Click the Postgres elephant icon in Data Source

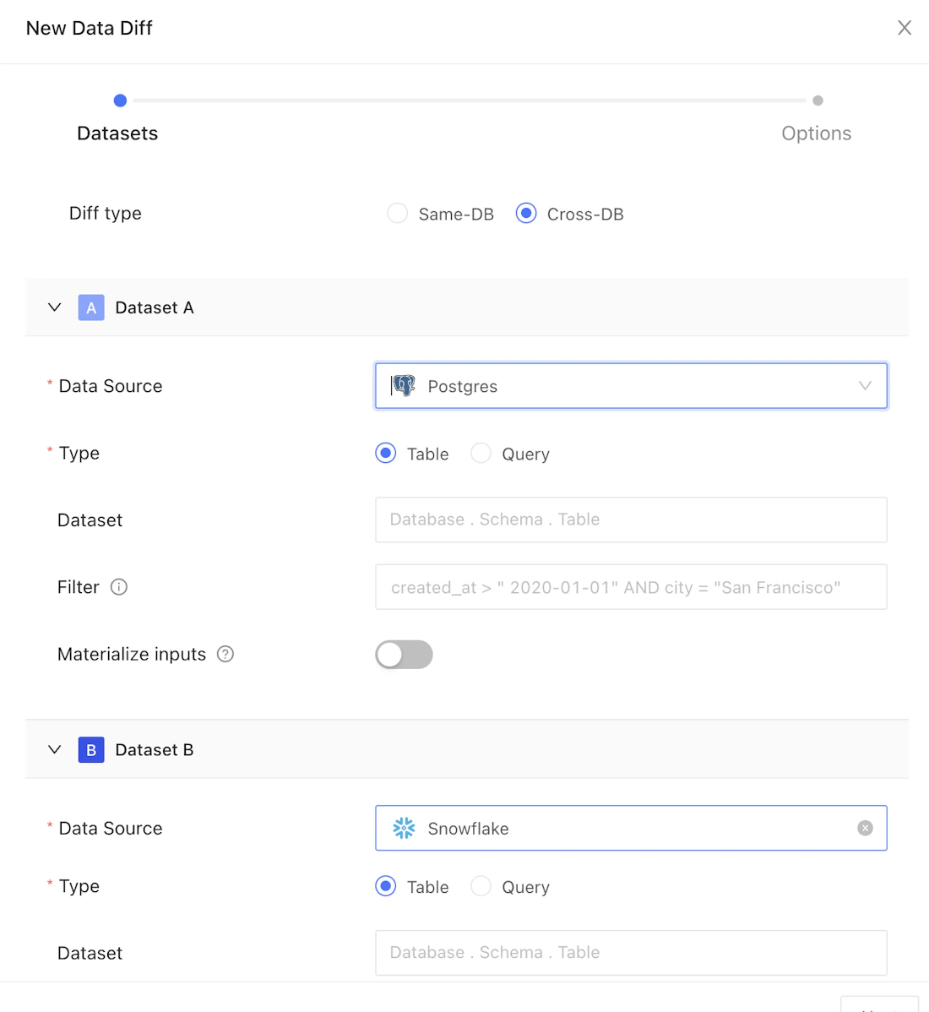click(404, 386)
